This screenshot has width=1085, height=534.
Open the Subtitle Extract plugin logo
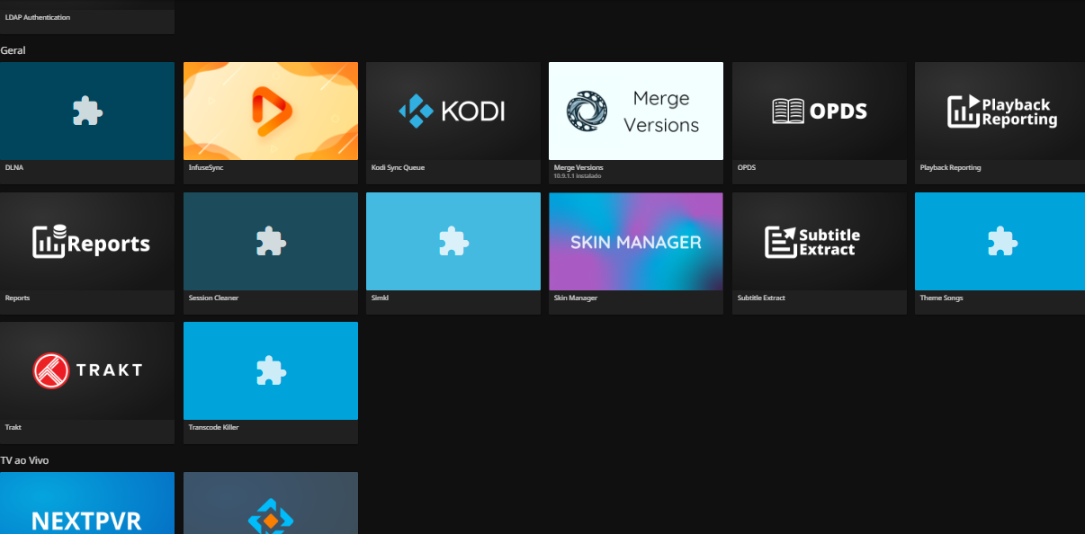click(819, 241)
